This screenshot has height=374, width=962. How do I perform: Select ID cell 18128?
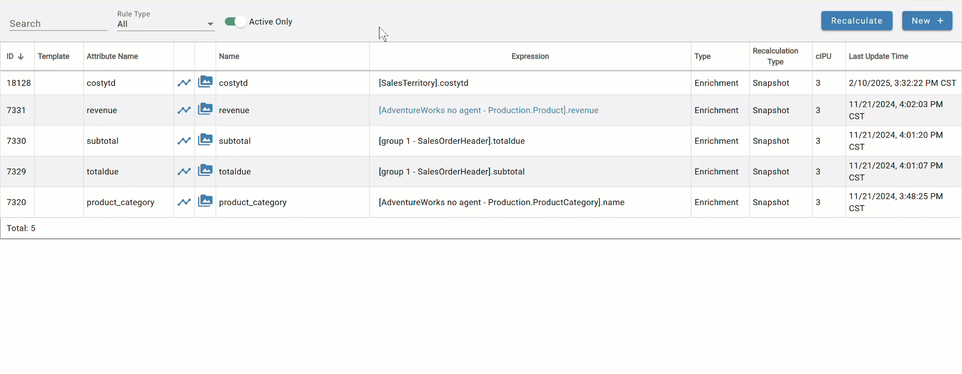19,83
